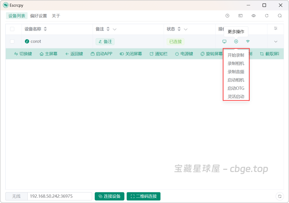Select the checkbox on the corot device row

12,42
